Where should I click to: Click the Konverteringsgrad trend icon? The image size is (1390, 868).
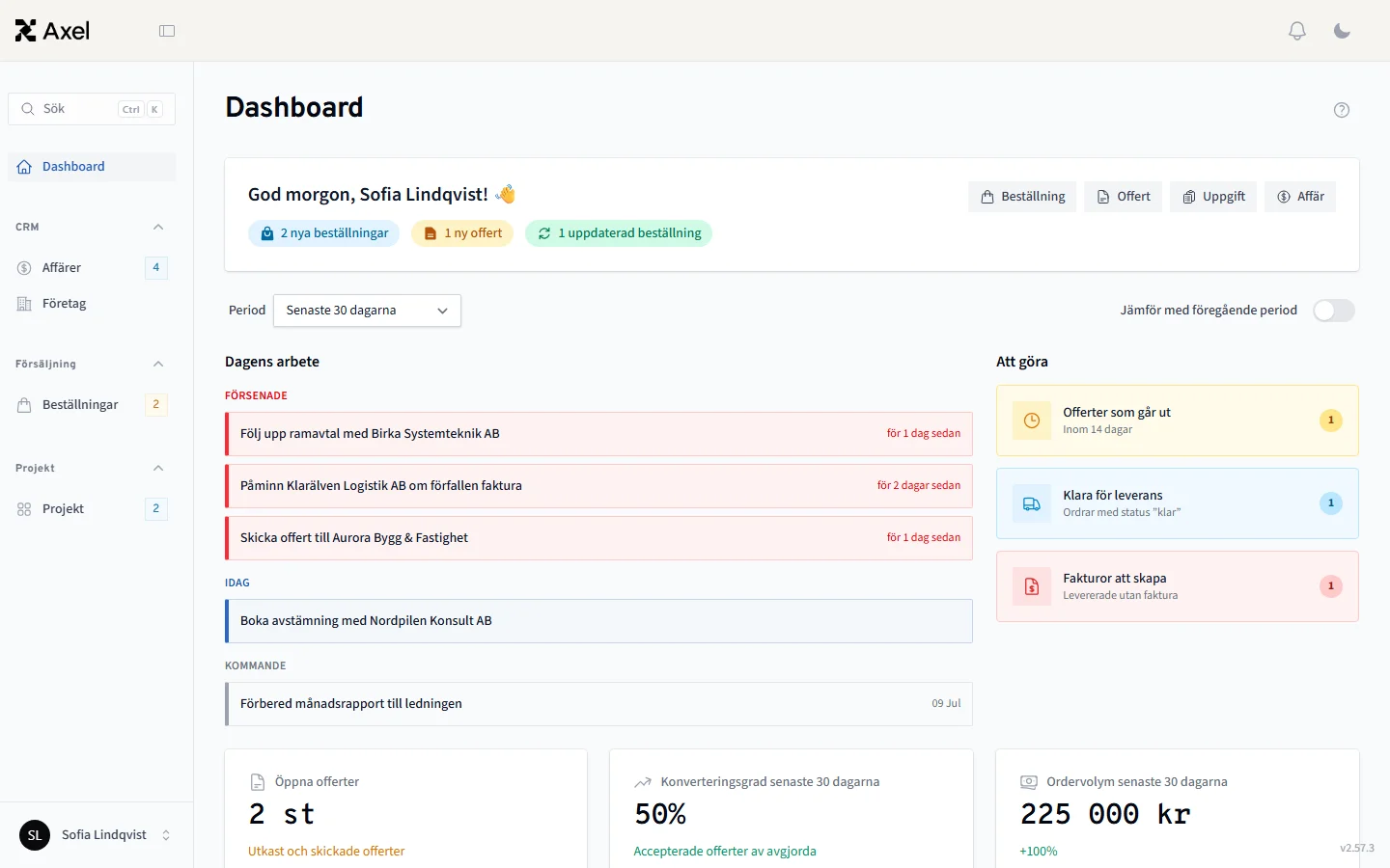pyautogui.click(x=643, y=782)
